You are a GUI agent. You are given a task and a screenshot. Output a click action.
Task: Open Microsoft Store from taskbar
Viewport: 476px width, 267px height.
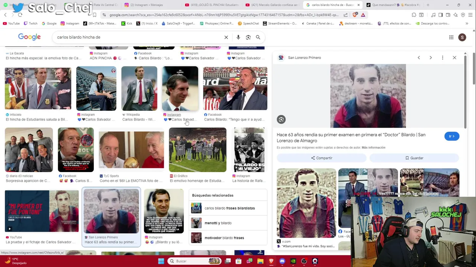(x=238, y=261)
